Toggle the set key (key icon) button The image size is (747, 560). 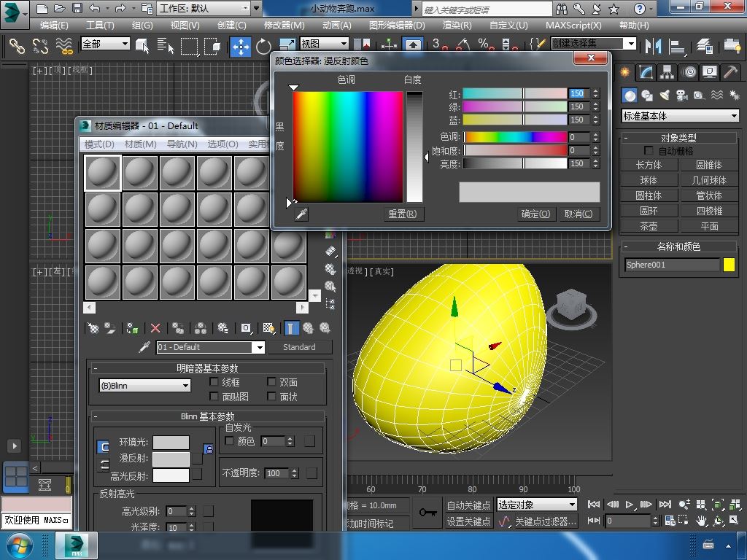(x=427, y=513)
